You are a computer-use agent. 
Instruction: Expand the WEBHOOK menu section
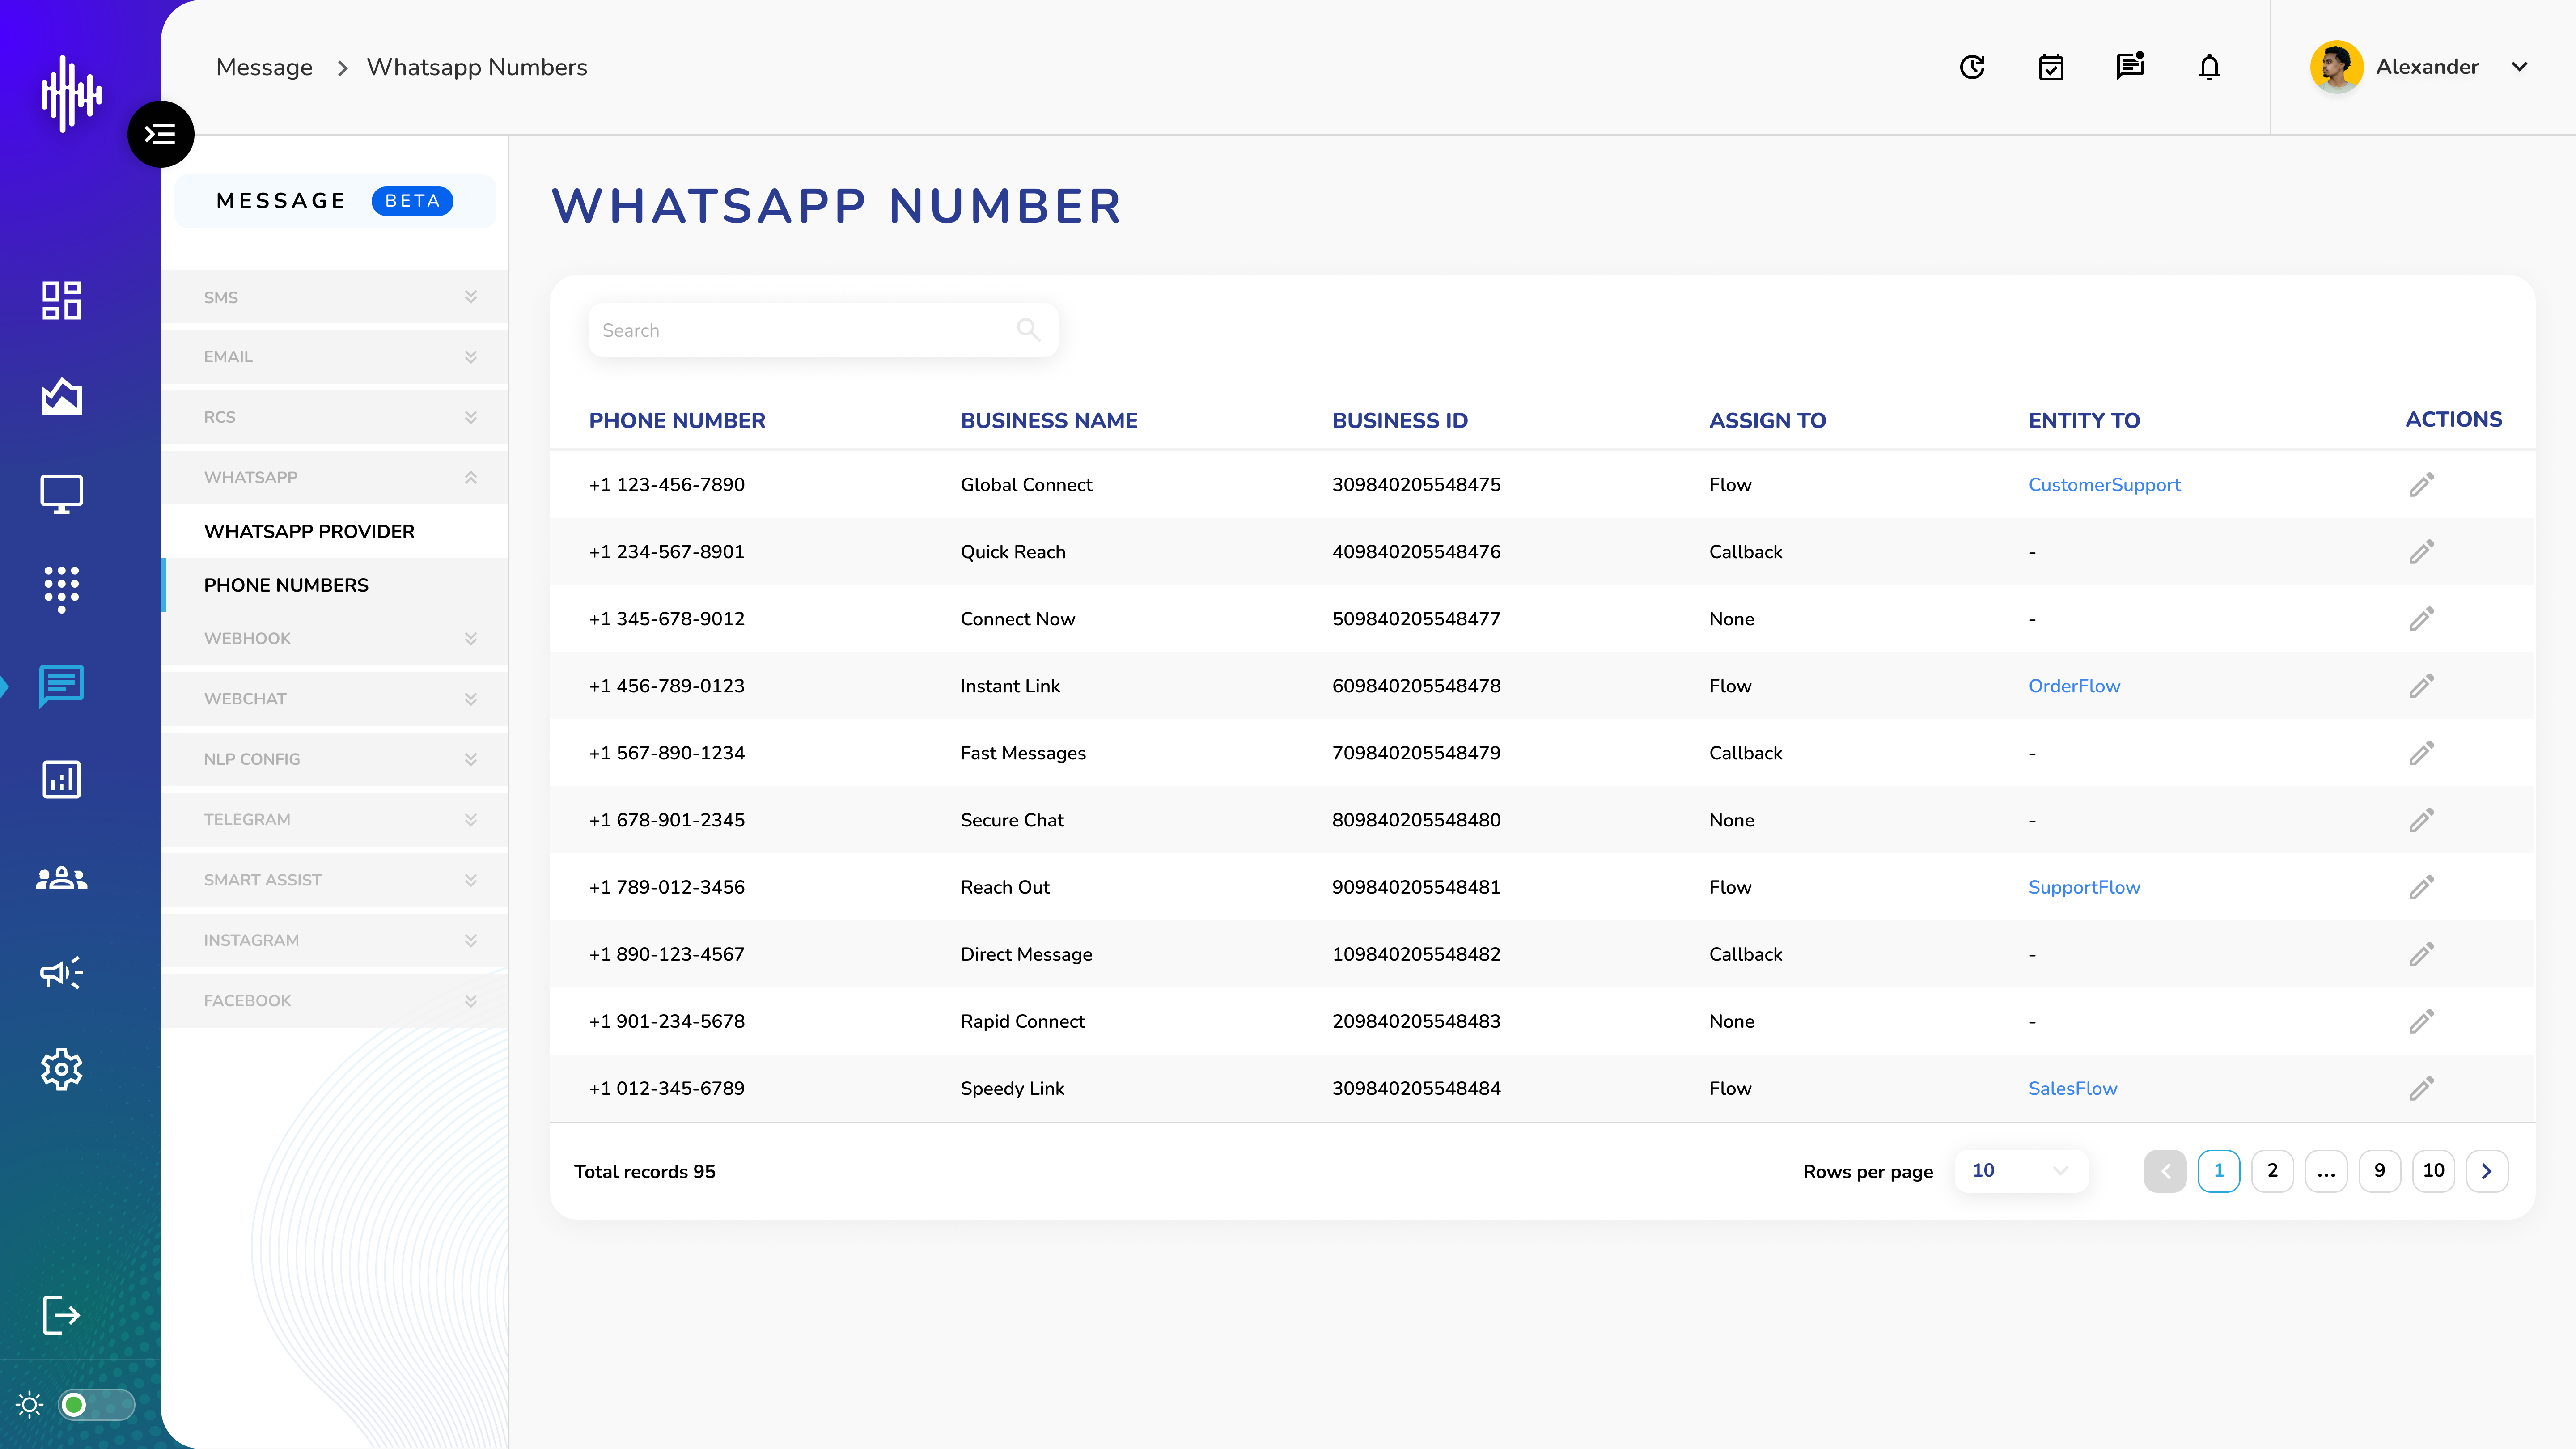pyautogui.click(x=335, y=638)
